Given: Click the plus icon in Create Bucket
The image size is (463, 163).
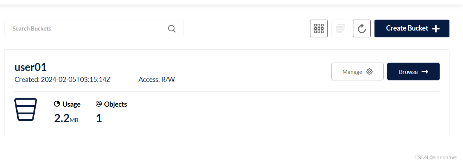Looking at the screenshot, I should 436,29.
